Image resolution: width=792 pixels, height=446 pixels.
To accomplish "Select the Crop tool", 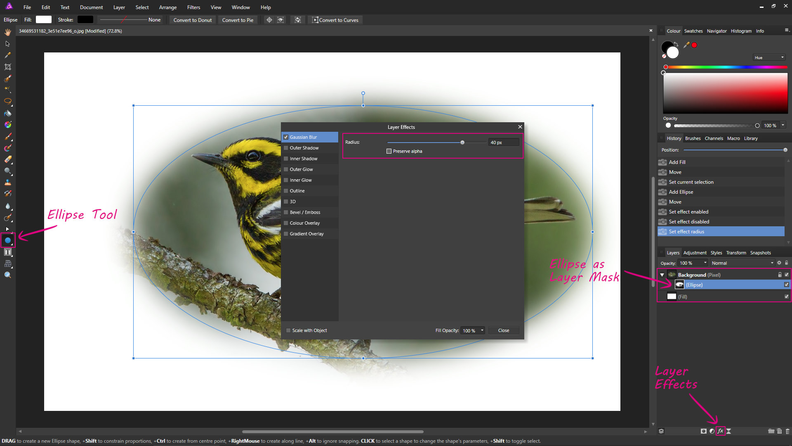I will (x=7, y=67).
